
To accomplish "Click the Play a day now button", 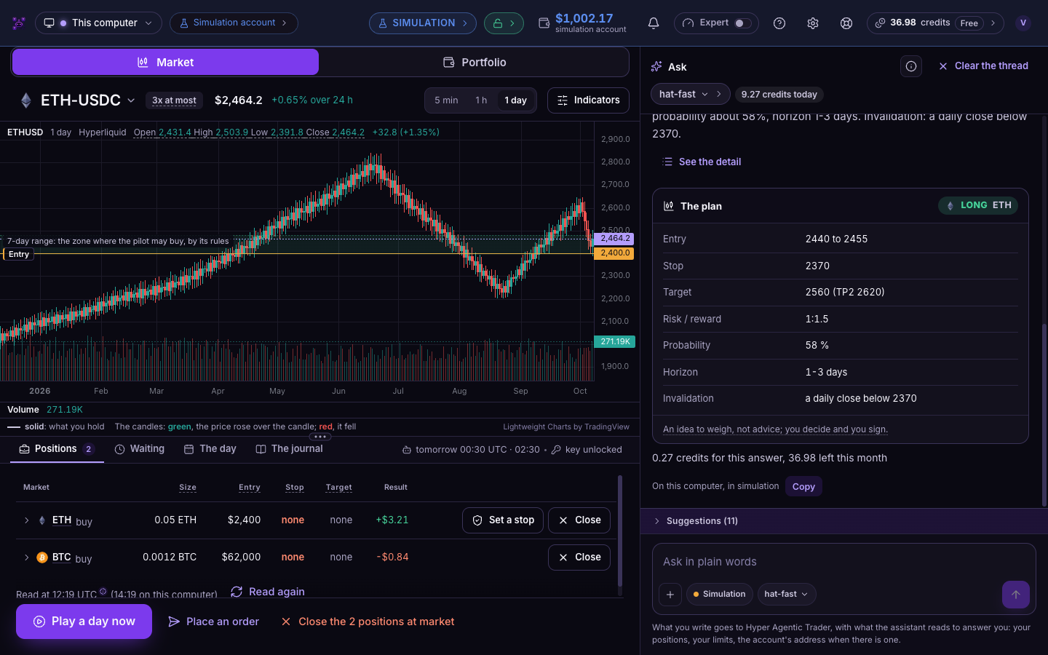I will (84, 622).
